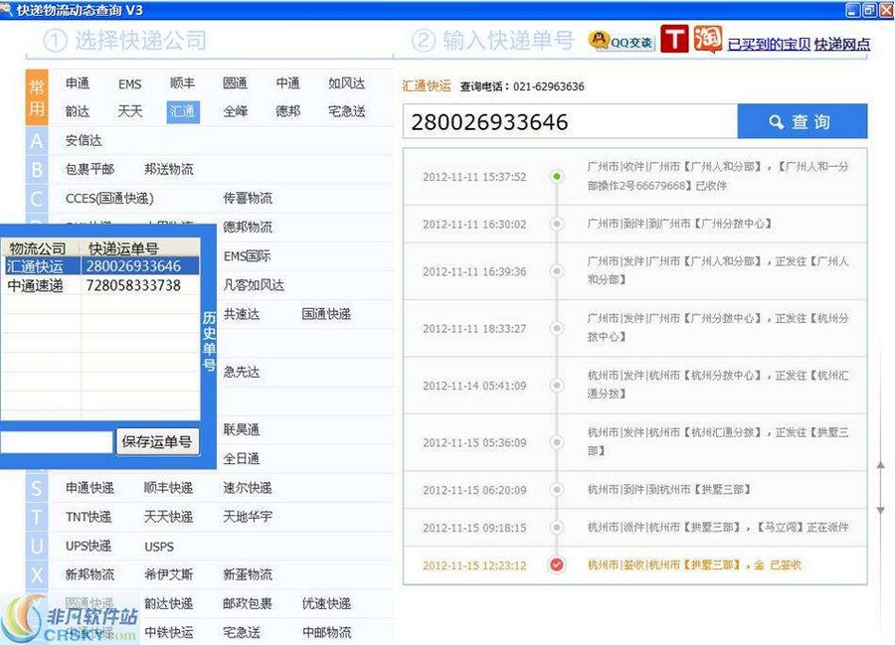Choose 安信达 courier
The image size is (895, 645).
(84, 140)
